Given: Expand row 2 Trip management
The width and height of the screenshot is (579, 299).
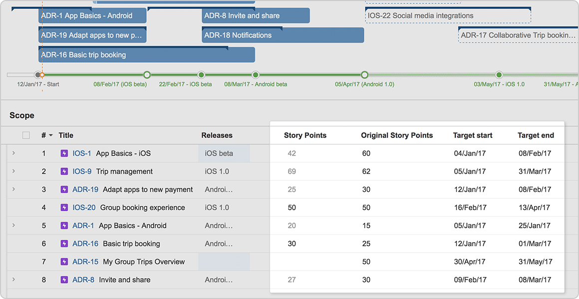Looking at the screenshot, I should click(x=13, y=171).
